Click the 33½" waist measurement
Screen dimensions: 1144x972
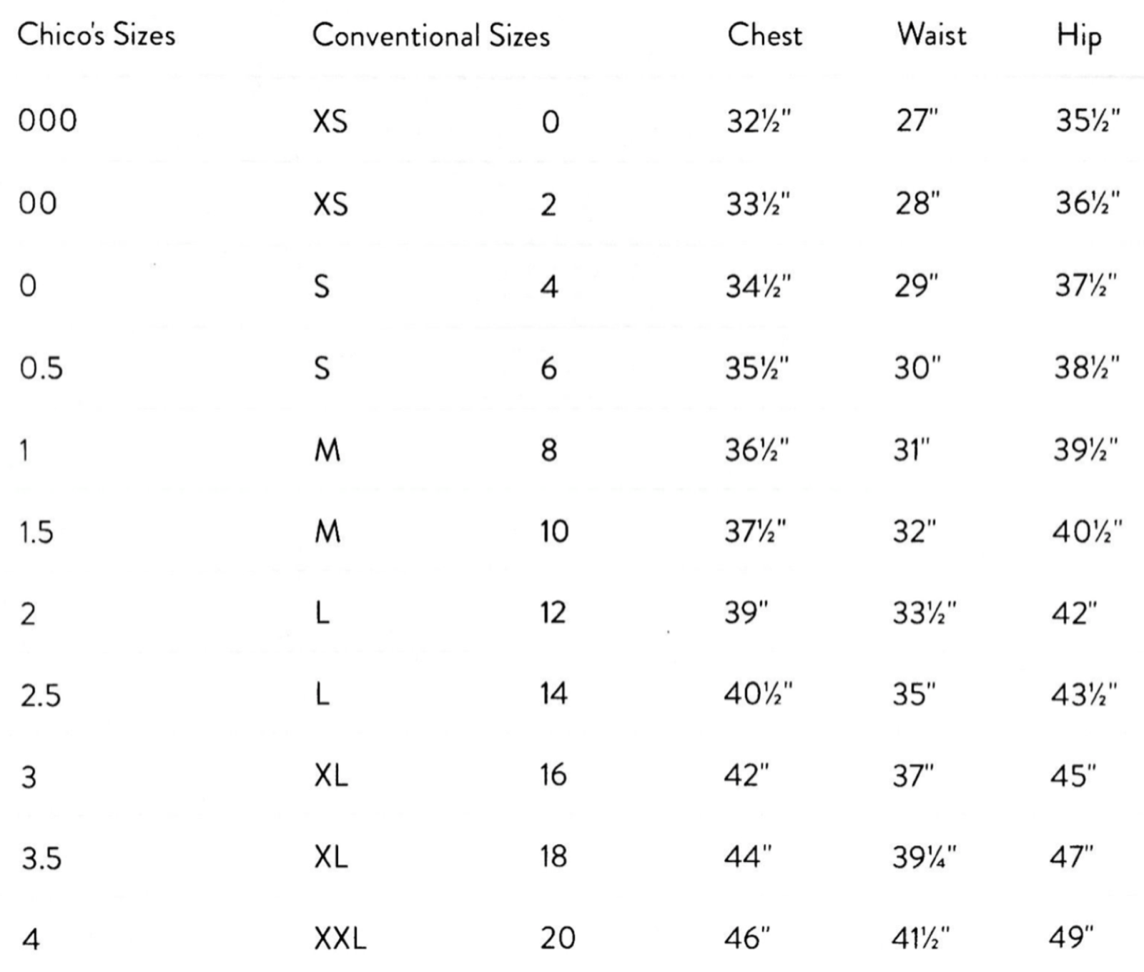[x=924, y=613]
